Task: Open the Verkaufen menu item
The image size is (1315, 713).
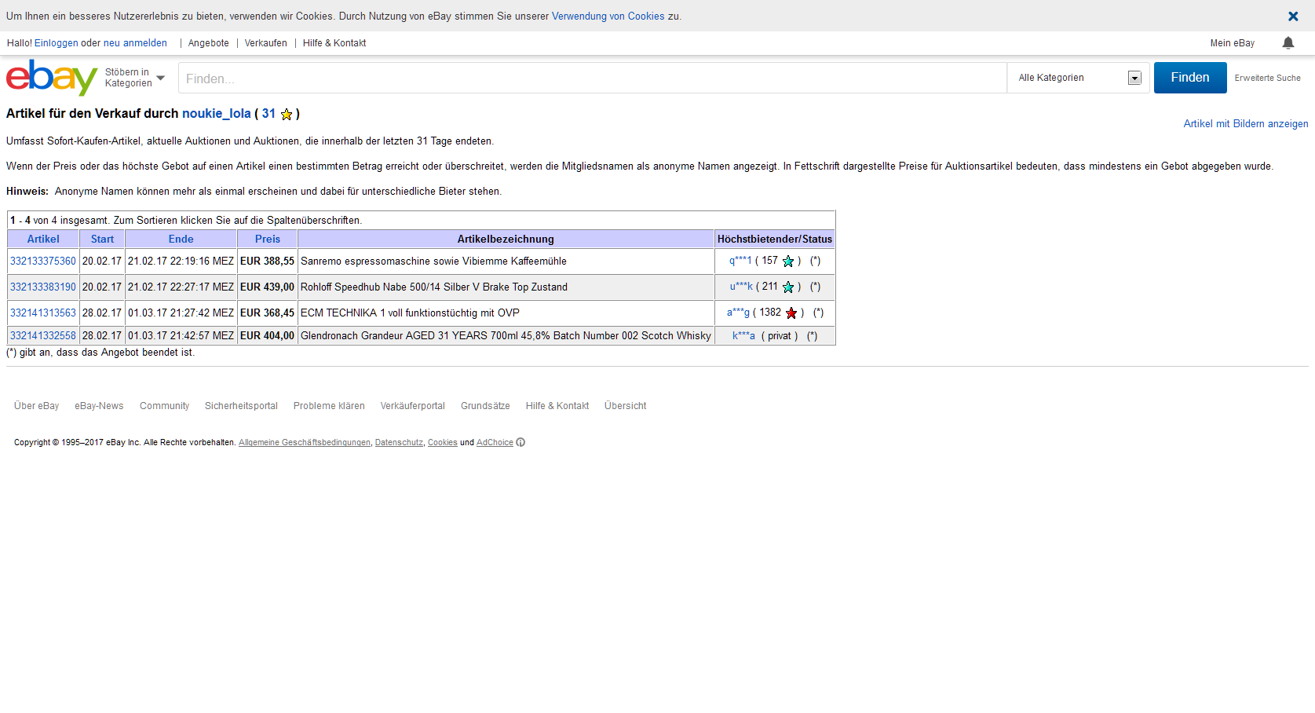Action: pyautogui.click(x=266, y=43)
